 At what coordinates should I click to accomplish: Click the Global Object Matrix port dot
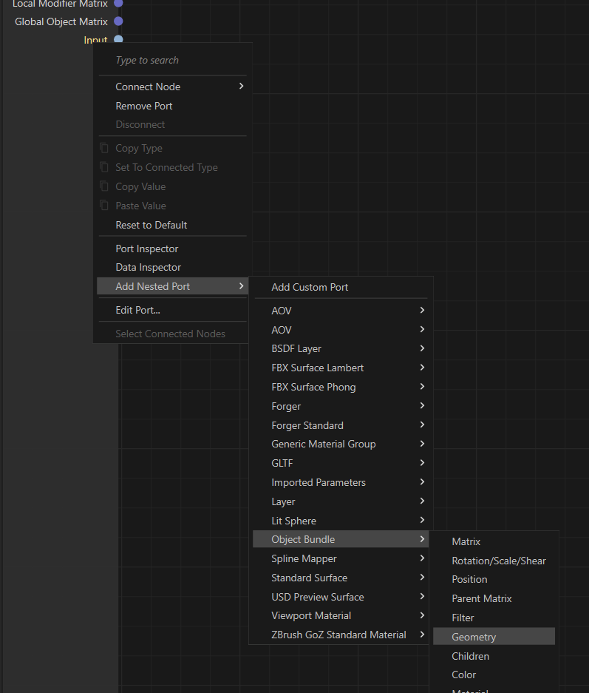pyautogui.click(x=118, y=21)
